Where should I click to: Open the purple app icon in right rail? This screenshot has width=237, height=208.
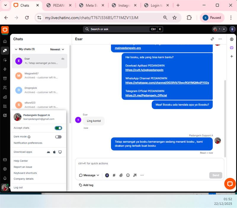[232, 48]
